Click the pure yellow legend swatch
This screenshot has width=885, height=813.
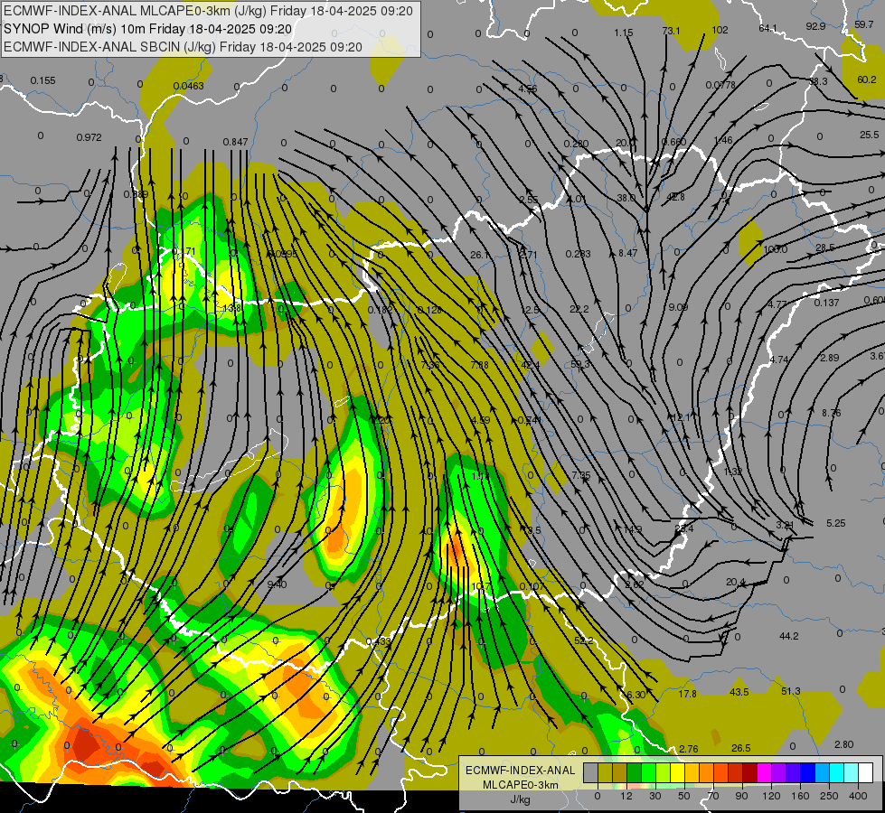(677, 772)
